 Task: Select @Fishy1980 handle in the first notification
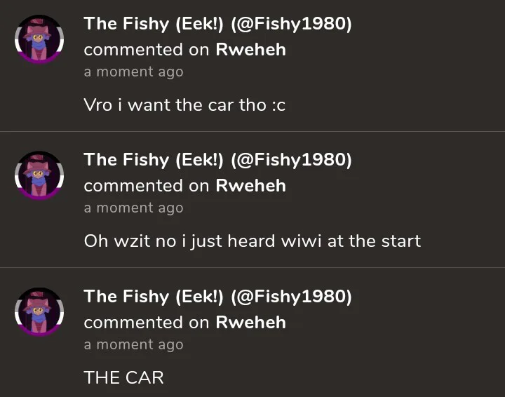(x=291, y=24)
